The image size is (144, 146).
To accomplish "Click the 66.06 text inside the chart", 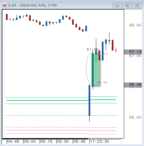I will (102, 82).
